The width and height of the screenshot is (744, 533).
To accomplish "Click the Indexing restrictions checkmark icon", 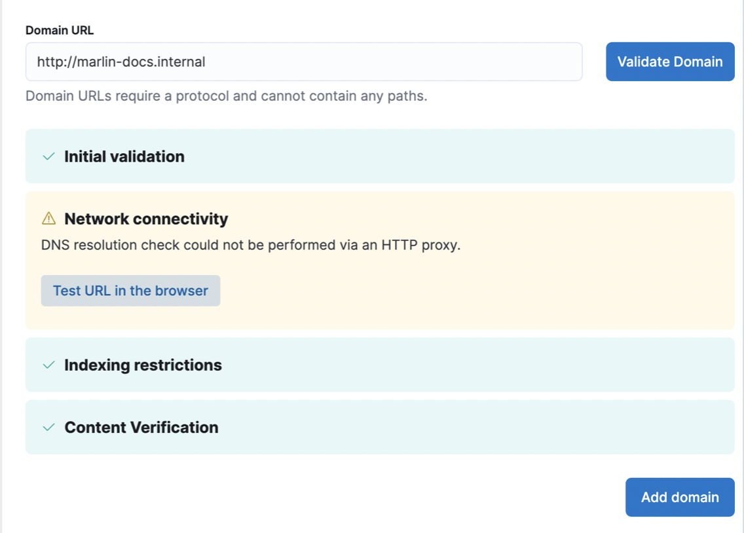I will [48, 365].
